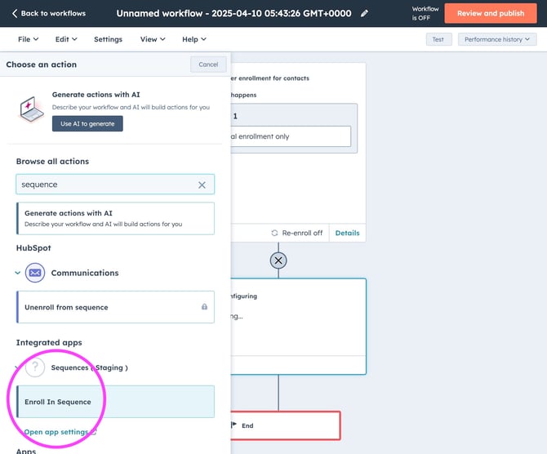
Task: Click the Communications envelope icon
Action: coord(35,273)
